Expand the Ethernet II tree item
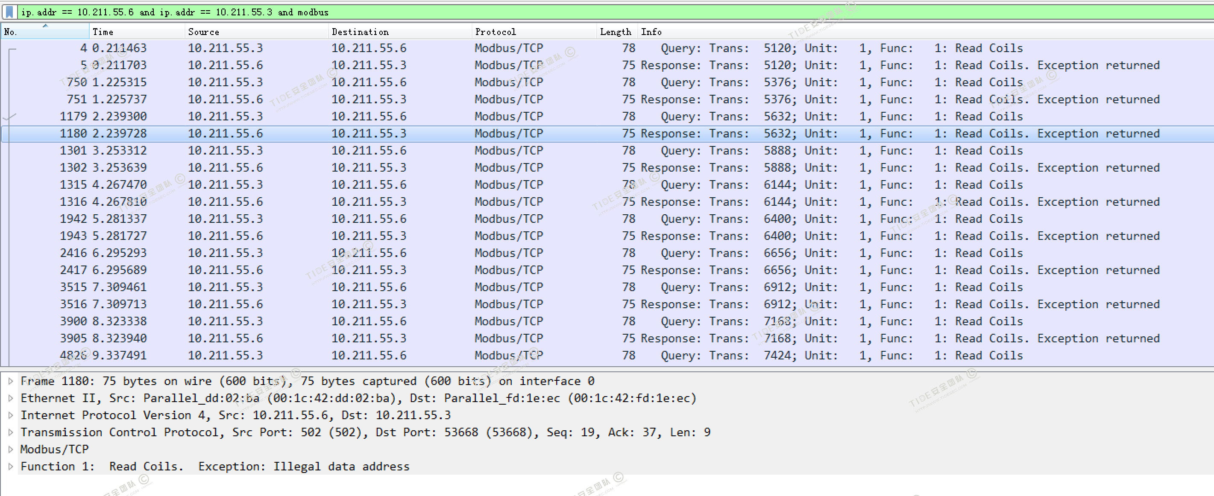1214x496 pixels. 10,398
